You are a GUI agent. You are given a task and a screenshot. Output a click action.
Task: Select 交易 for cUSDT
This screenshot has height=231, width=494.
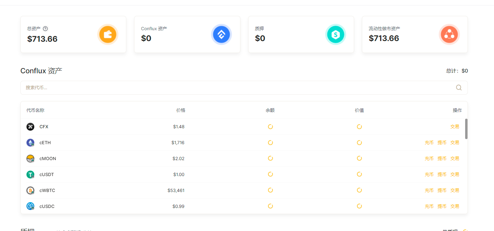455,175
